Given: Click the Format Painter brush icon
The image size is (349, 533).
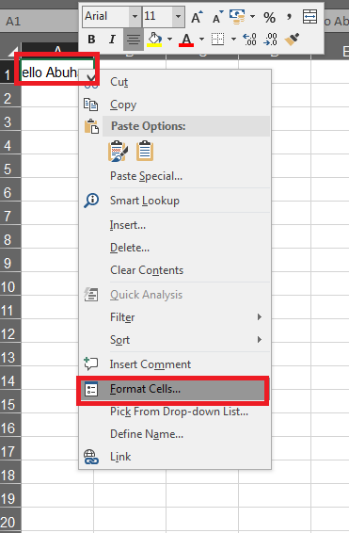Looking at the screenshot, I should click(x=292, y=40).
